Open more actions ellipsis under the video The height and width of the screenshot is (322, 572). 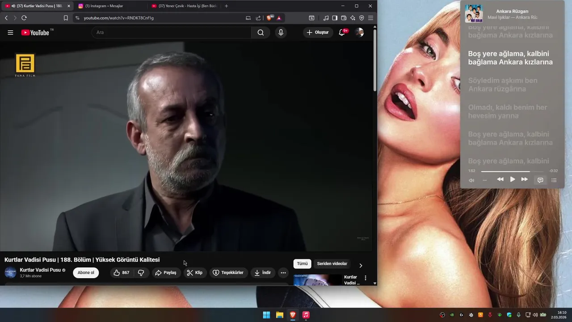pos(283,272)
